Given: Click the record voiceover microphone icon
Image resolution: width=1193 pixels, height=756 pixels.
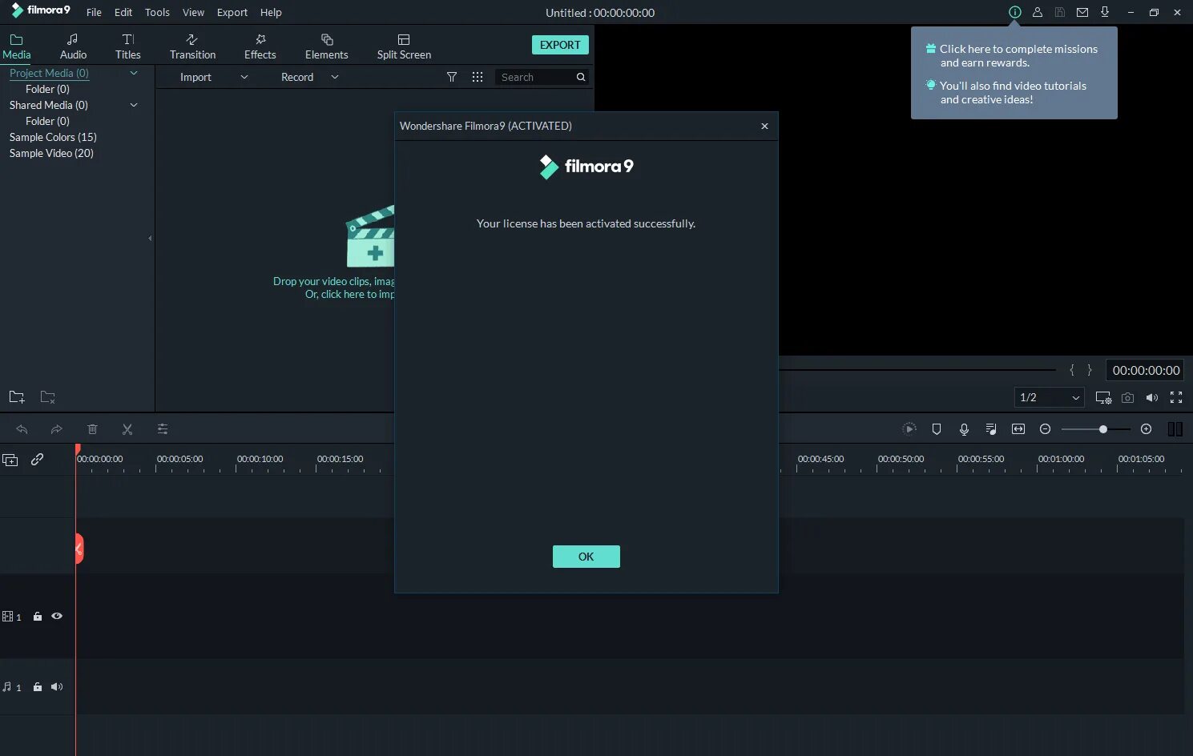Looking at the screenshot, I should tap(964, 429).
